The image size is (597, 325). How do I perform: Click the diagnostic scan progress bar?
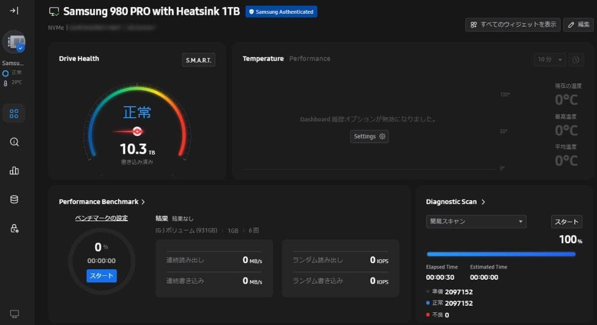[501, 254]
